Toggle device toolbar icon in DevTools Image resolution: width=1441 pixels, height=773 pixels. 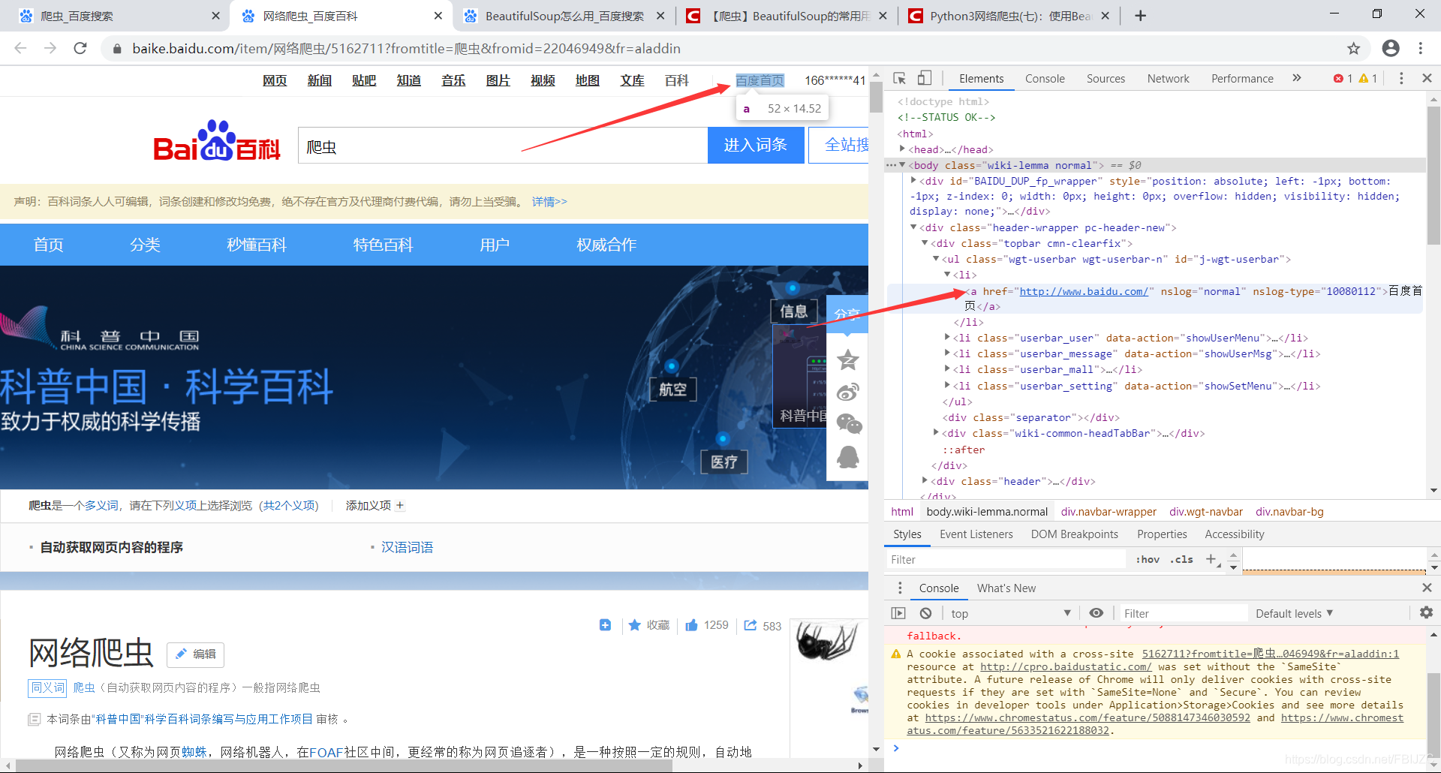click(x=925, y=78)
